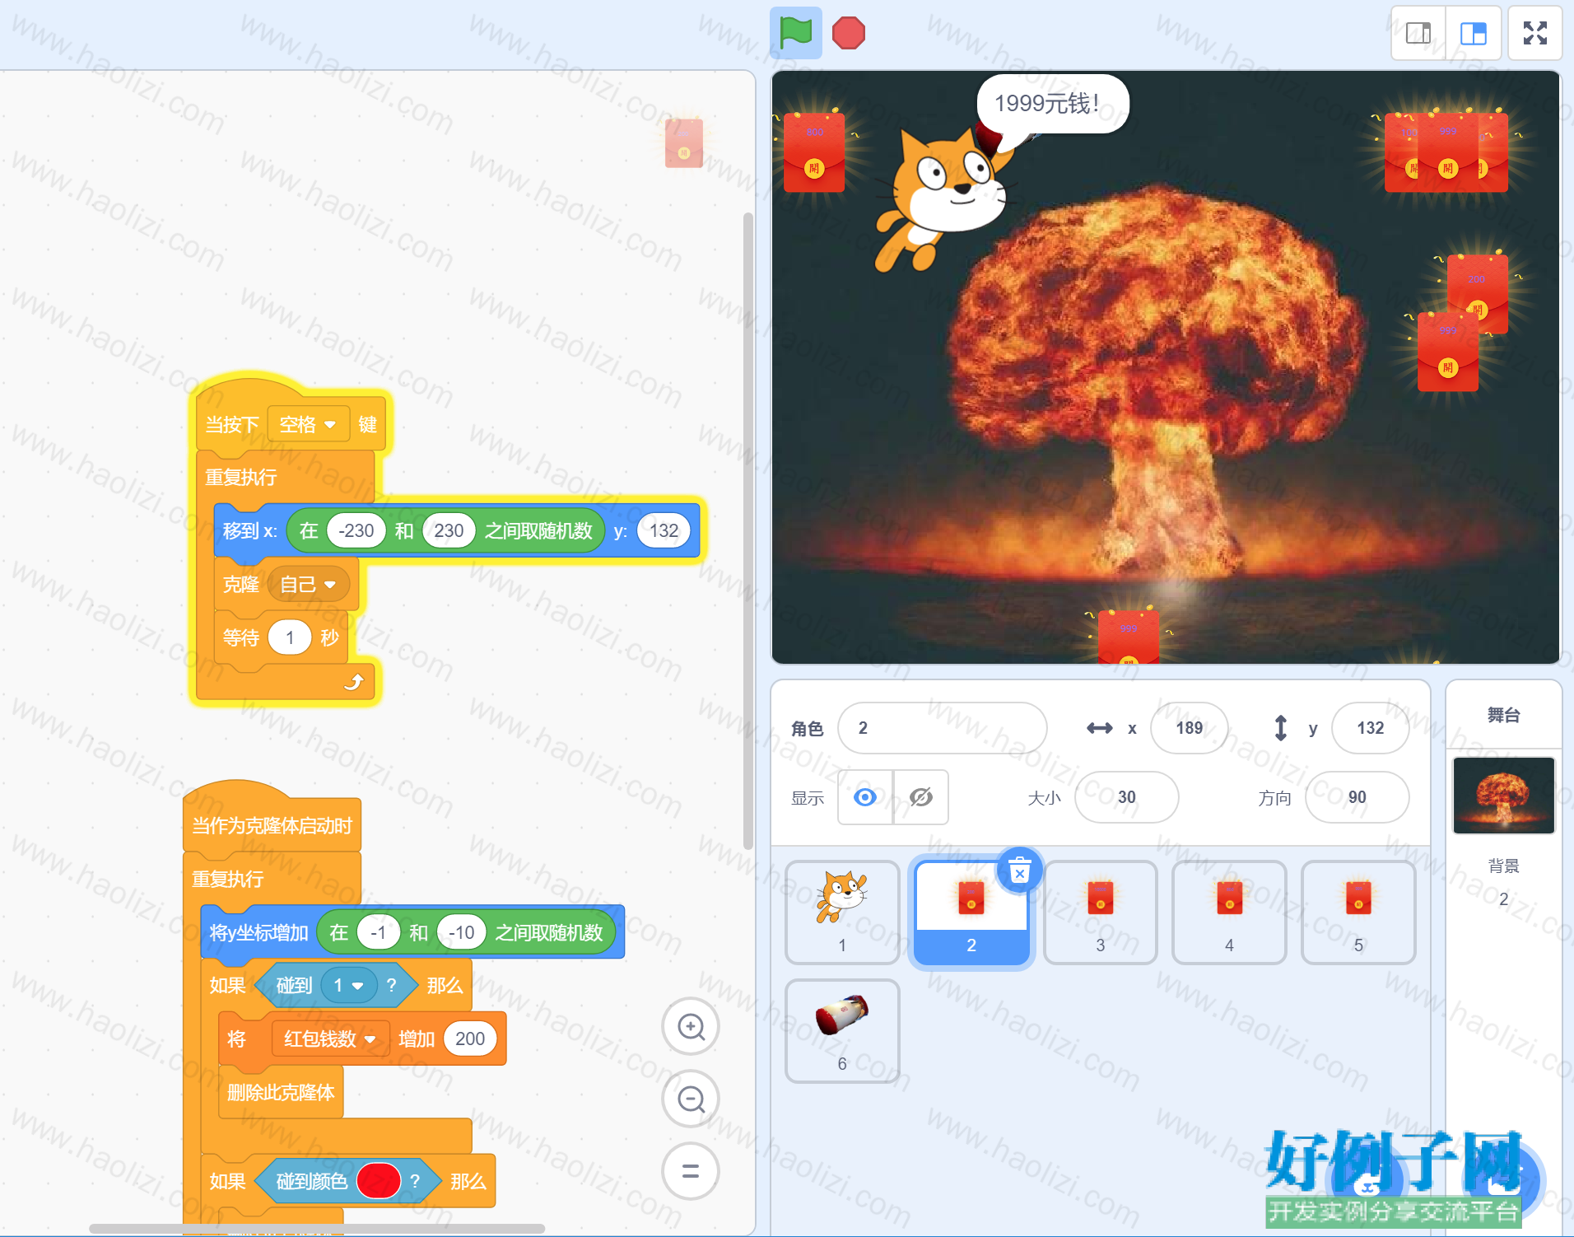Edit the sprite size field
Image resolution: width=1574 pixels, height=1237 pixels.
coord(1126,797)
